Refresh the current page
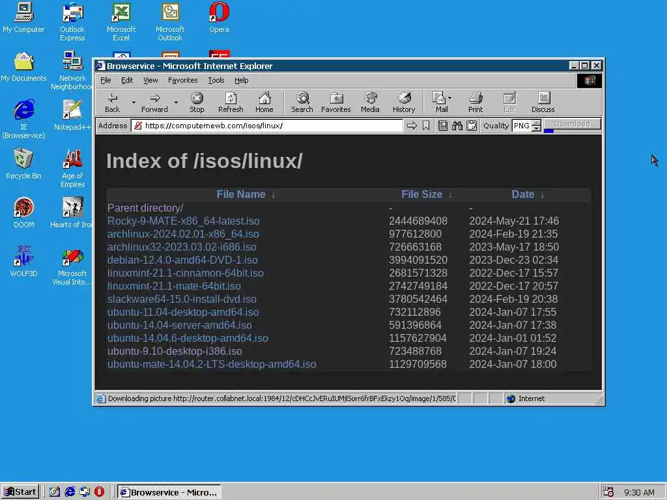 click(231, 102)
